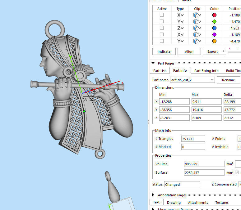The width and height of the screenshot is (241, 210).
Task: Click the Status field showing Changed
Action: coord(182,184)
